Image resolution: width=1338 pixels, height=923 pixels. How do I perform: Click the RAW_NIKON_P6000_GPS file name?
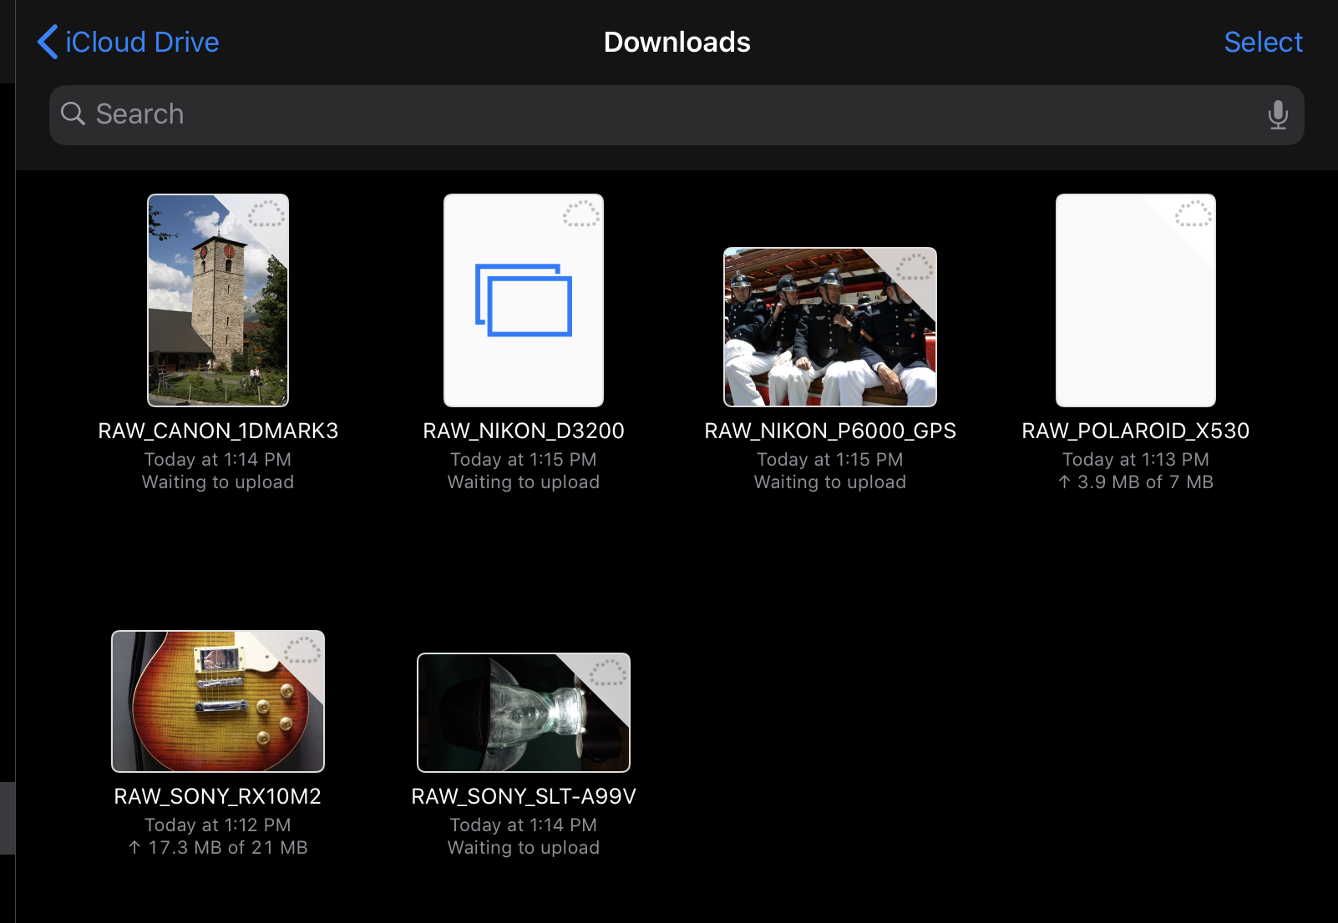[x=830, y=431]
